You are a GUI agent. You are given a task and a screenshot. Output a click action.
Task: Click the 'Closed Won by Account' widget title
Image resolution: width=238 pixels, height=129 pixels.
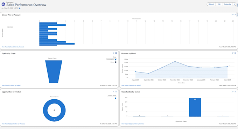[11, 15]
